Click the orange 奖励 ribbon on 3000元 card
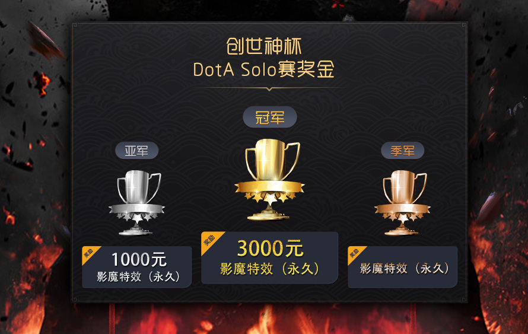Viewport: 528px width, 334px height. click(x=211, y=241)
